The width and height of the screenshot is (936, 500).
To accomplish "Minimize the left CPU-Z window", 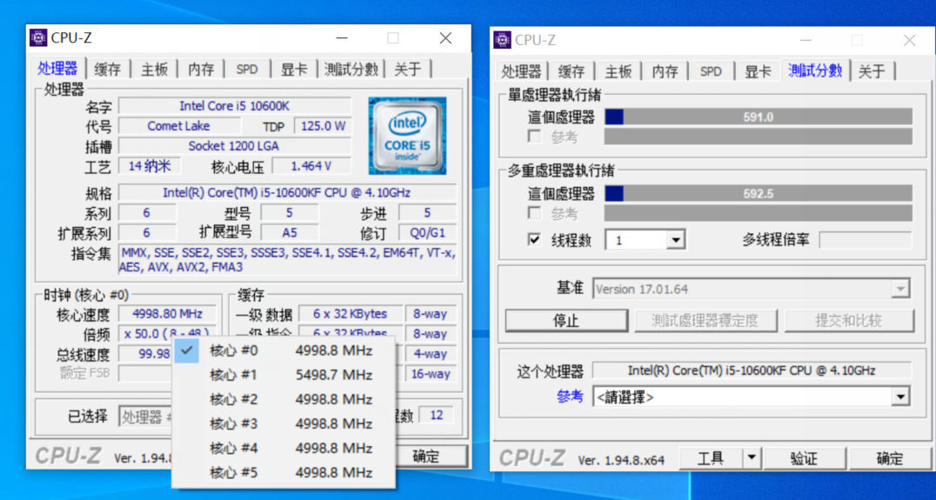I will tap(342, 38).
